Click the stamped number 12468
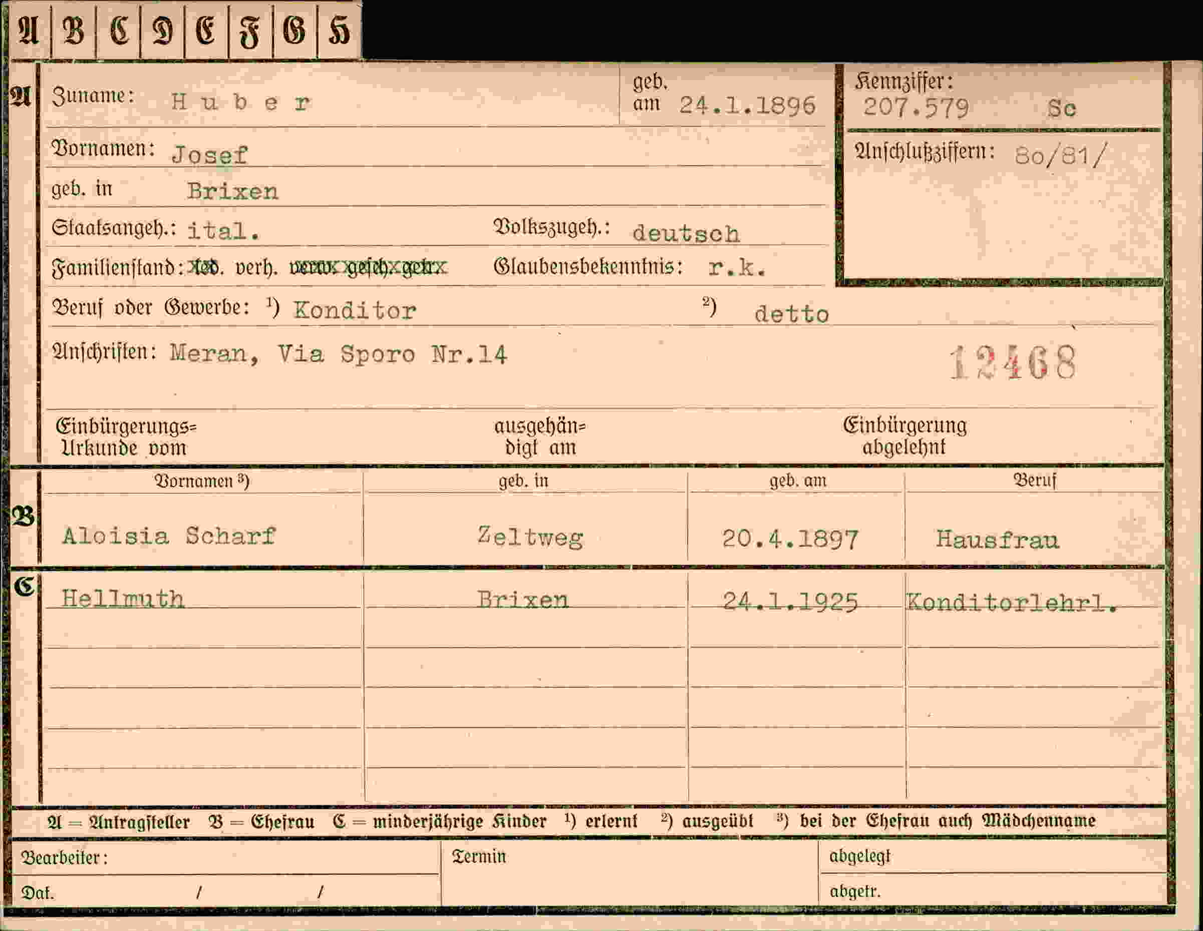1203x931 pixels. 1013,363
